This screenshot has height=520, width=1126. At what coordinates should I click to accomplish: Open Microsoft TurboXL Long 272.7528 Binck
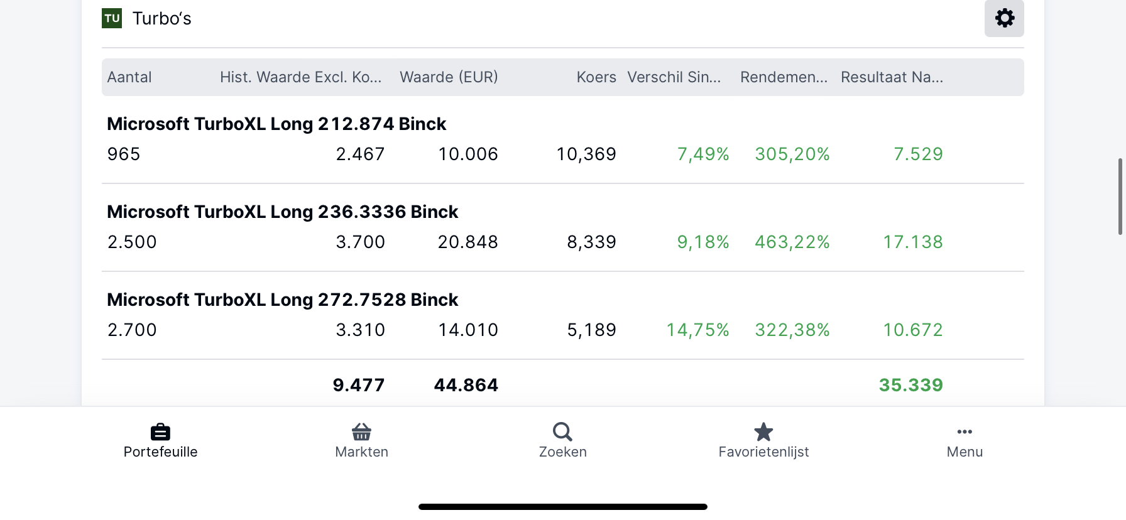pyautogui.click(x=283, y=300)
